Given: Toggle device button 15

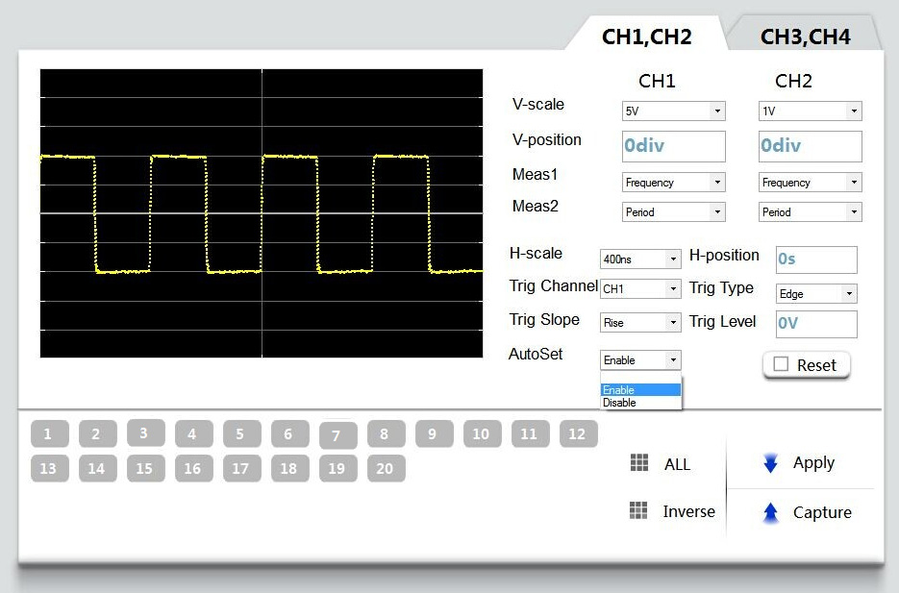Looking at the screenshot, I should pos(145,468).
